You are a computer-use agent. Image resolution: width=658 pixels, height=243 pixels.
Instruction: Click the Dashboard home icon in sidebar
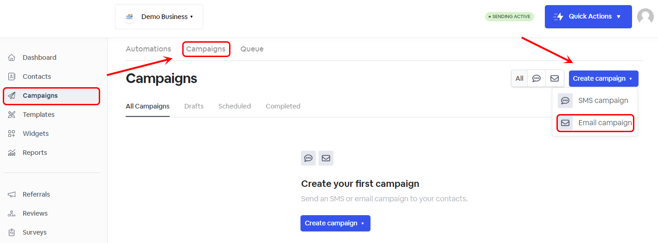[x=12, y=58]
